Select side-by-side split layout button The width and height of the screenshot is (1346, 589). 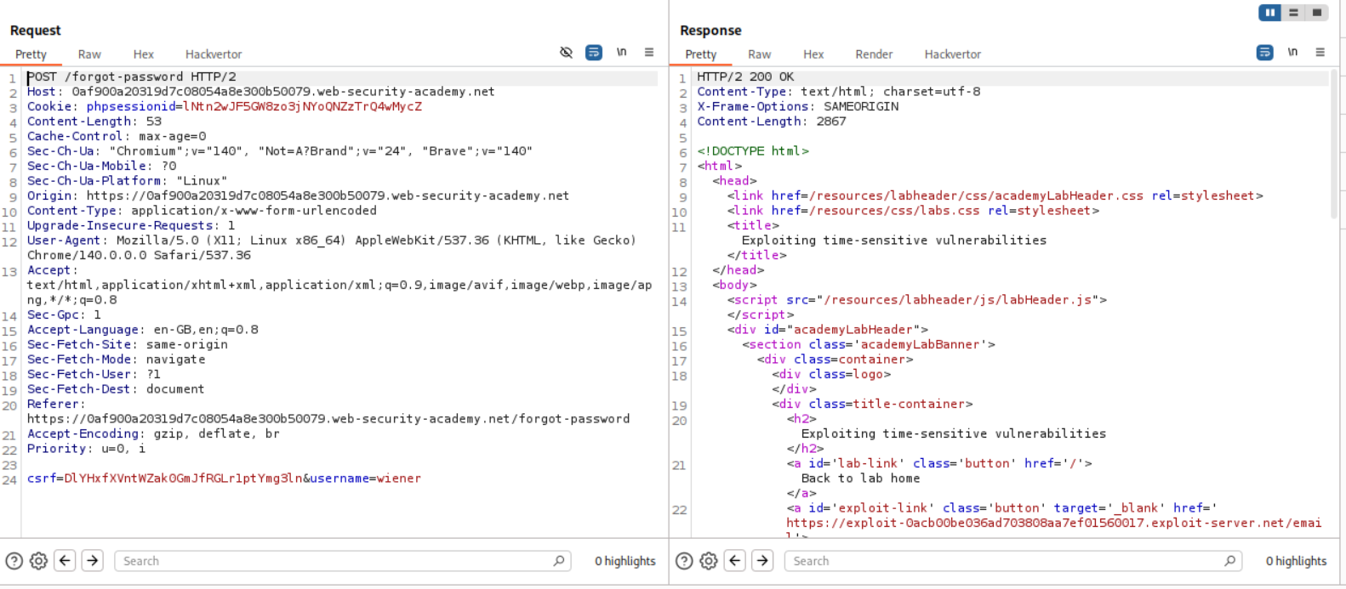pos(1269,13)
